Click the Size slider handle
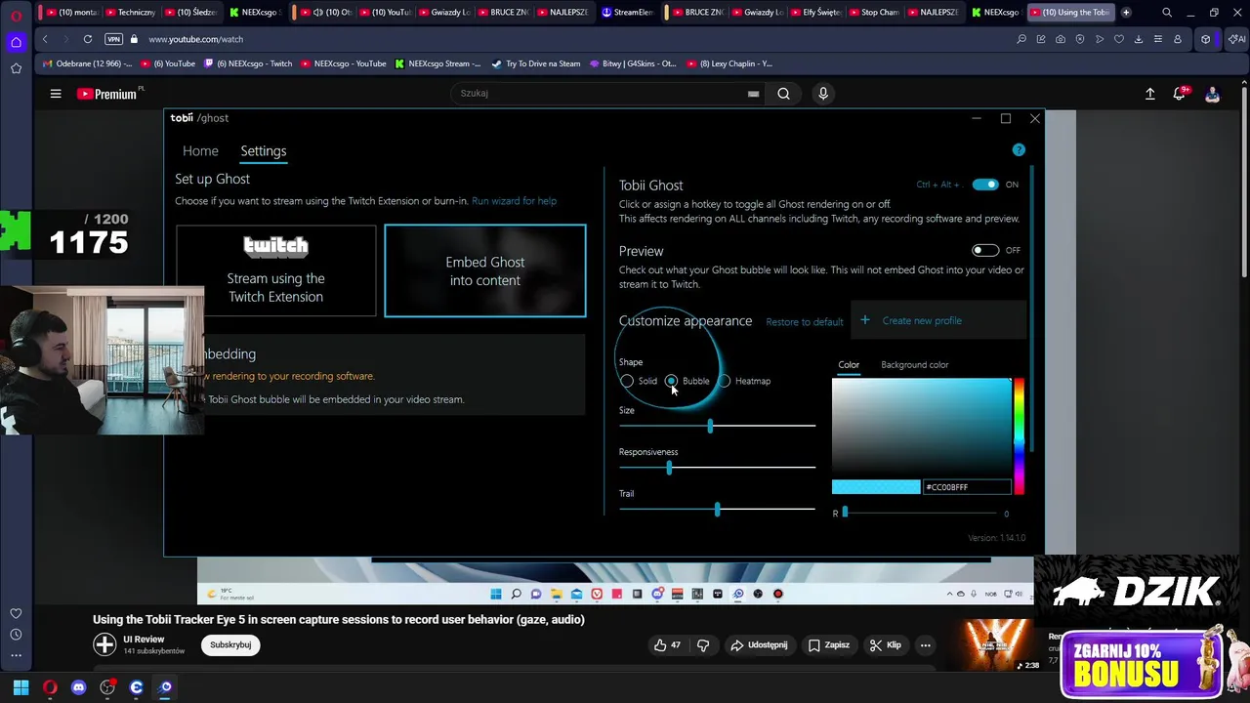The height and width of the screenshot is (703, 1250). (x=710, y=427)
